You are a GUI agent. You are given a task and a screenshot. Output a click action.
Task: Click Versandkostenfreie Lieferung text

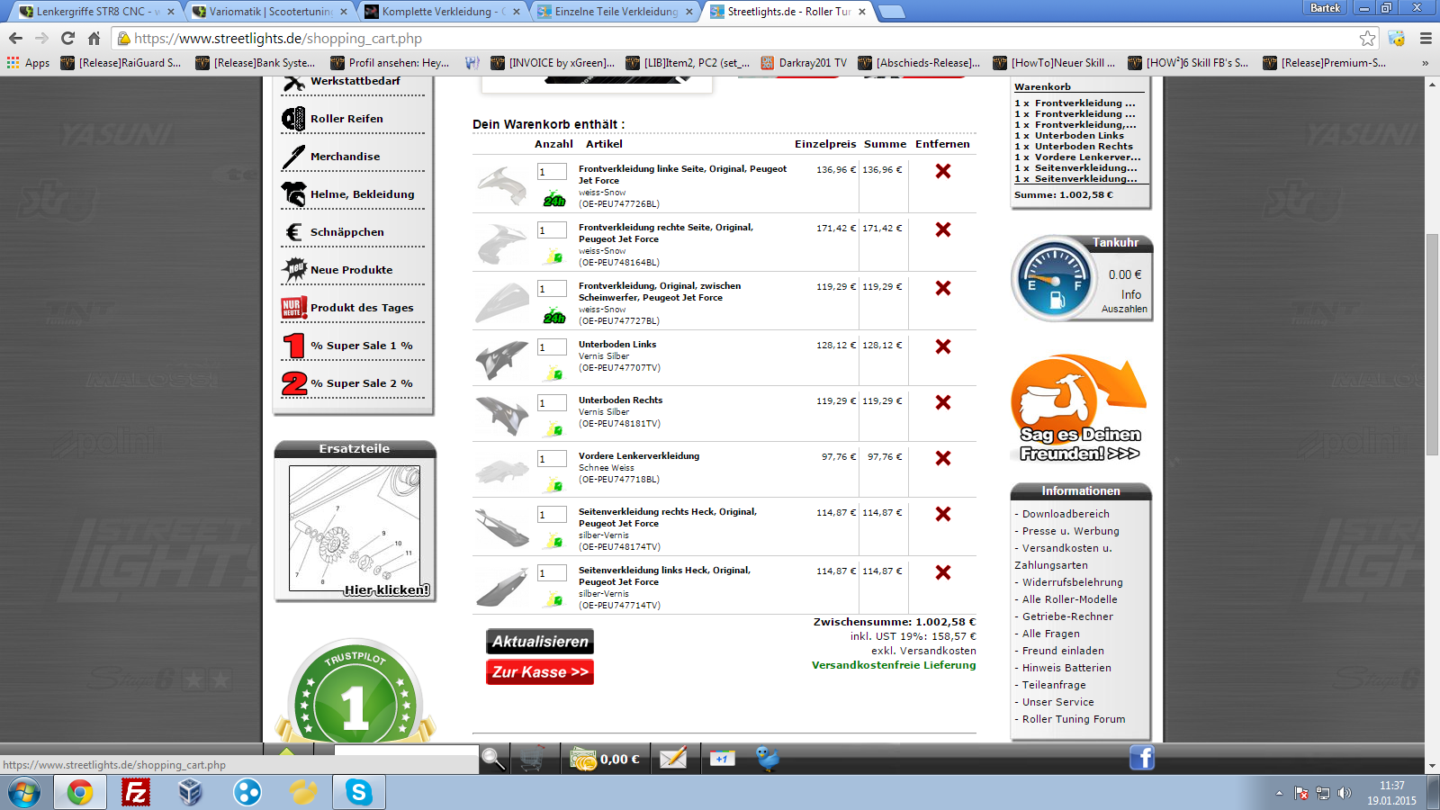point(894,665)
